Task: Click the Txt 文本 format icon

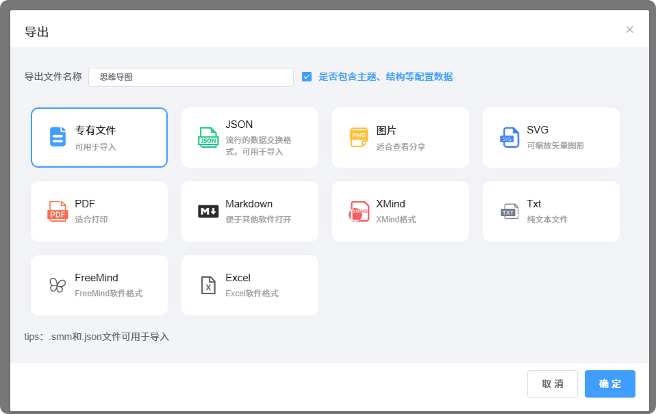Action: (x=507, y=210)
